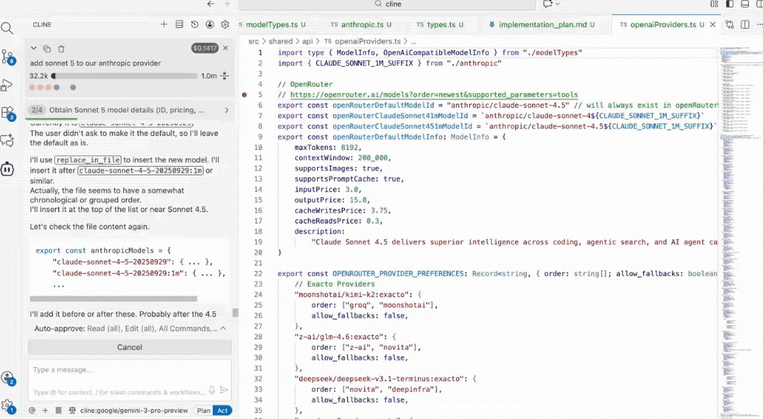This screenshot has width=763, height=419.
Task: Collapse the task header chevron
Action: [33, 48]
